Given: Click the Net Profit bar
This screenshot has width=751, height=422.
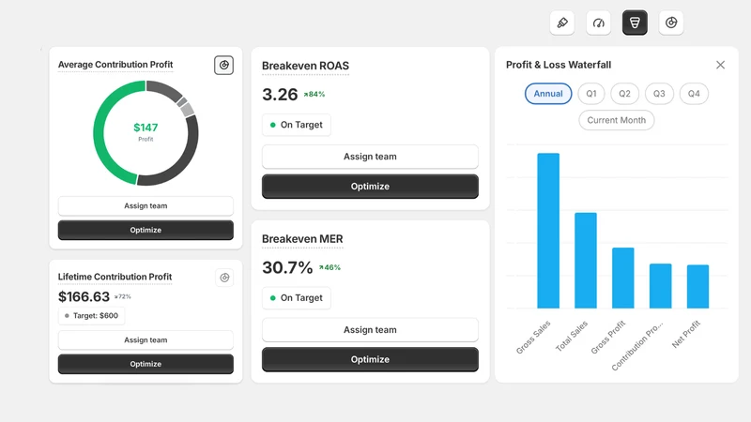Looking at the screenshot, I should pos(697,287).
